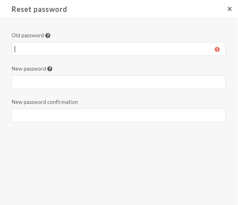The width and height of the screenshot is (238, 205).
Task: Focus the New password input field
Action: pyautogui.click(x=119, y=82)
